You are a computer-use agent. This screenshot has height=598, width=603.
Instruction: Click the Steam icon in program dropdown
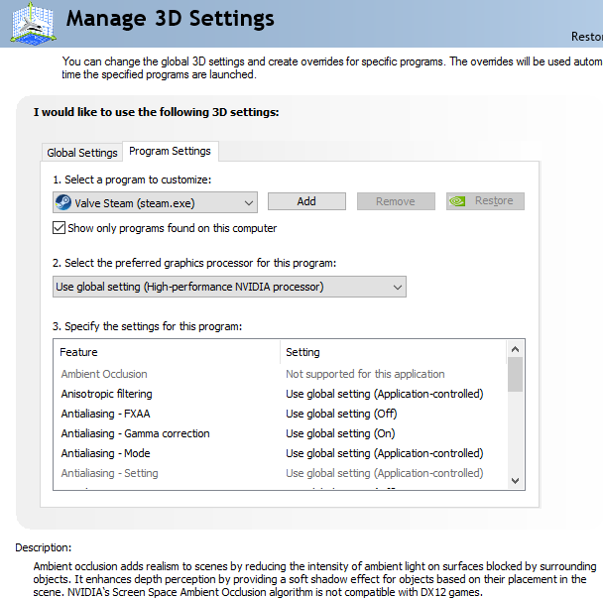pyautogui.click(x=63, y=202)
